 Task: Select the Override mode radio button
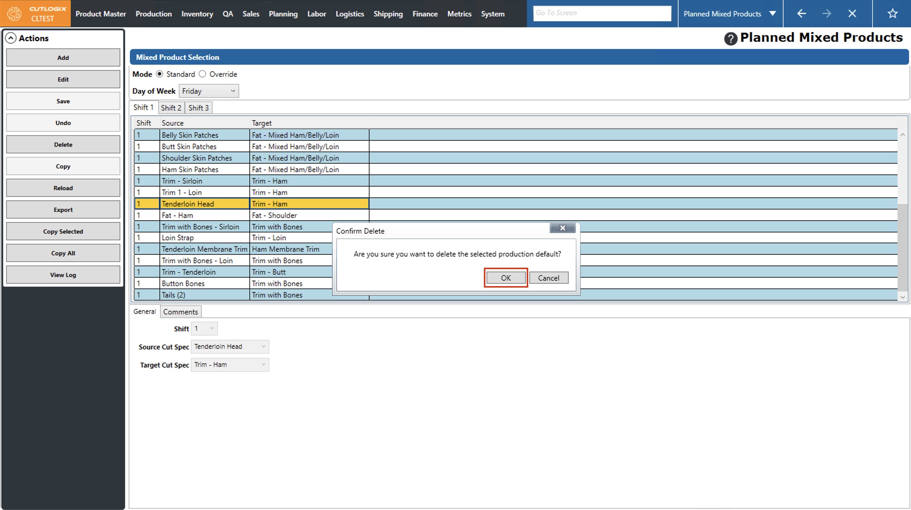click(202, 74)
